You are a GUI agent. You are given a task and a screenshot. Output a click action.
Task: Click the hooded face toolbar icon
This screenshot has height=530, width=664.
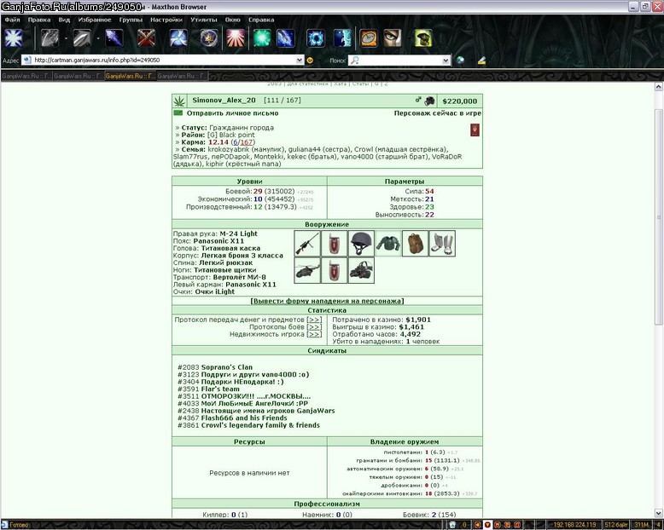(392, 38)
